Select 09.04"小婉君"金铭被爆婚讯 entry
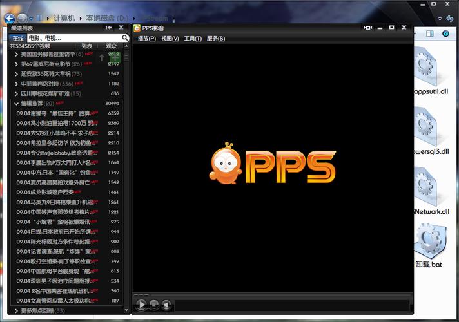Viewport: 459px width, 322px height. (x=67, y=222)
